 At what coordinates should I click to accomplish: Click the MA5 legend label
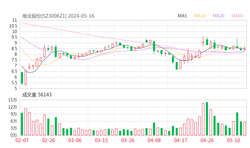click(x=182, y=16)
